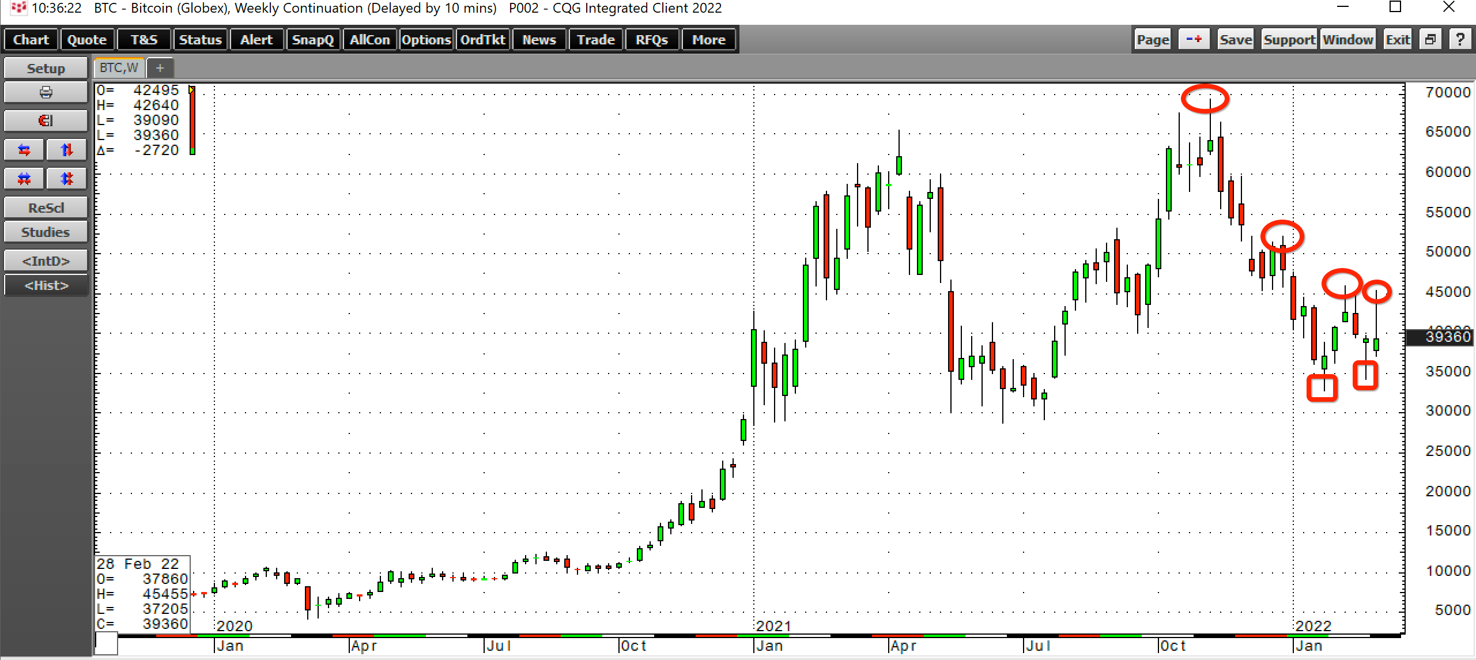
Task: Click the Studies button
Action: [x=46, y=232]
